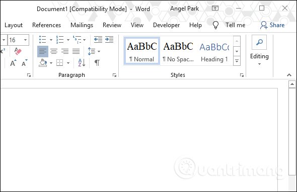
Task: Apply Shading paint bucket
Action: pyautogui.click(x=43, y=63)
